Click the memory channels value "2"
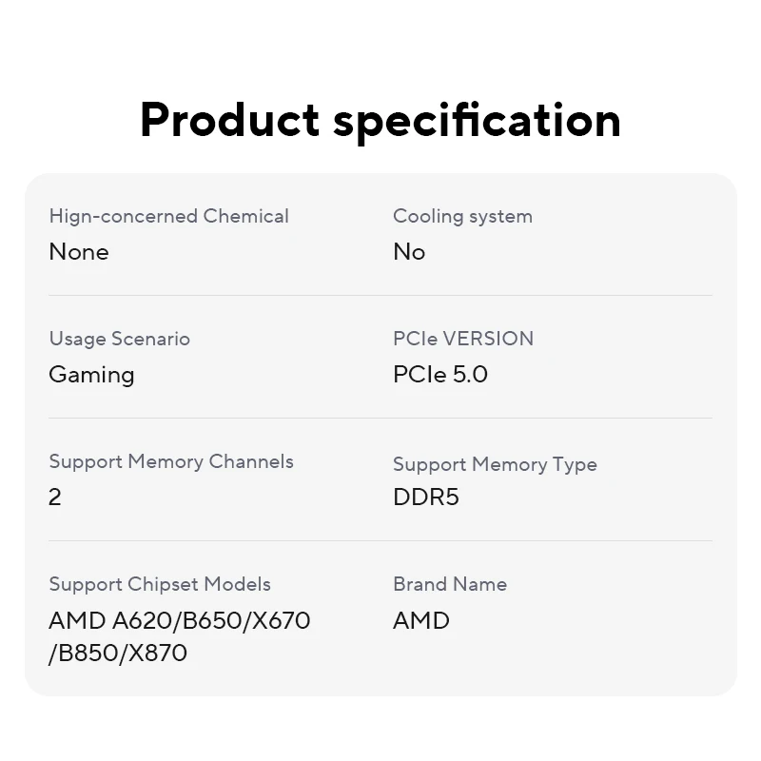The height and width of the screenshot is (761, 761). [x=55, y=498]
